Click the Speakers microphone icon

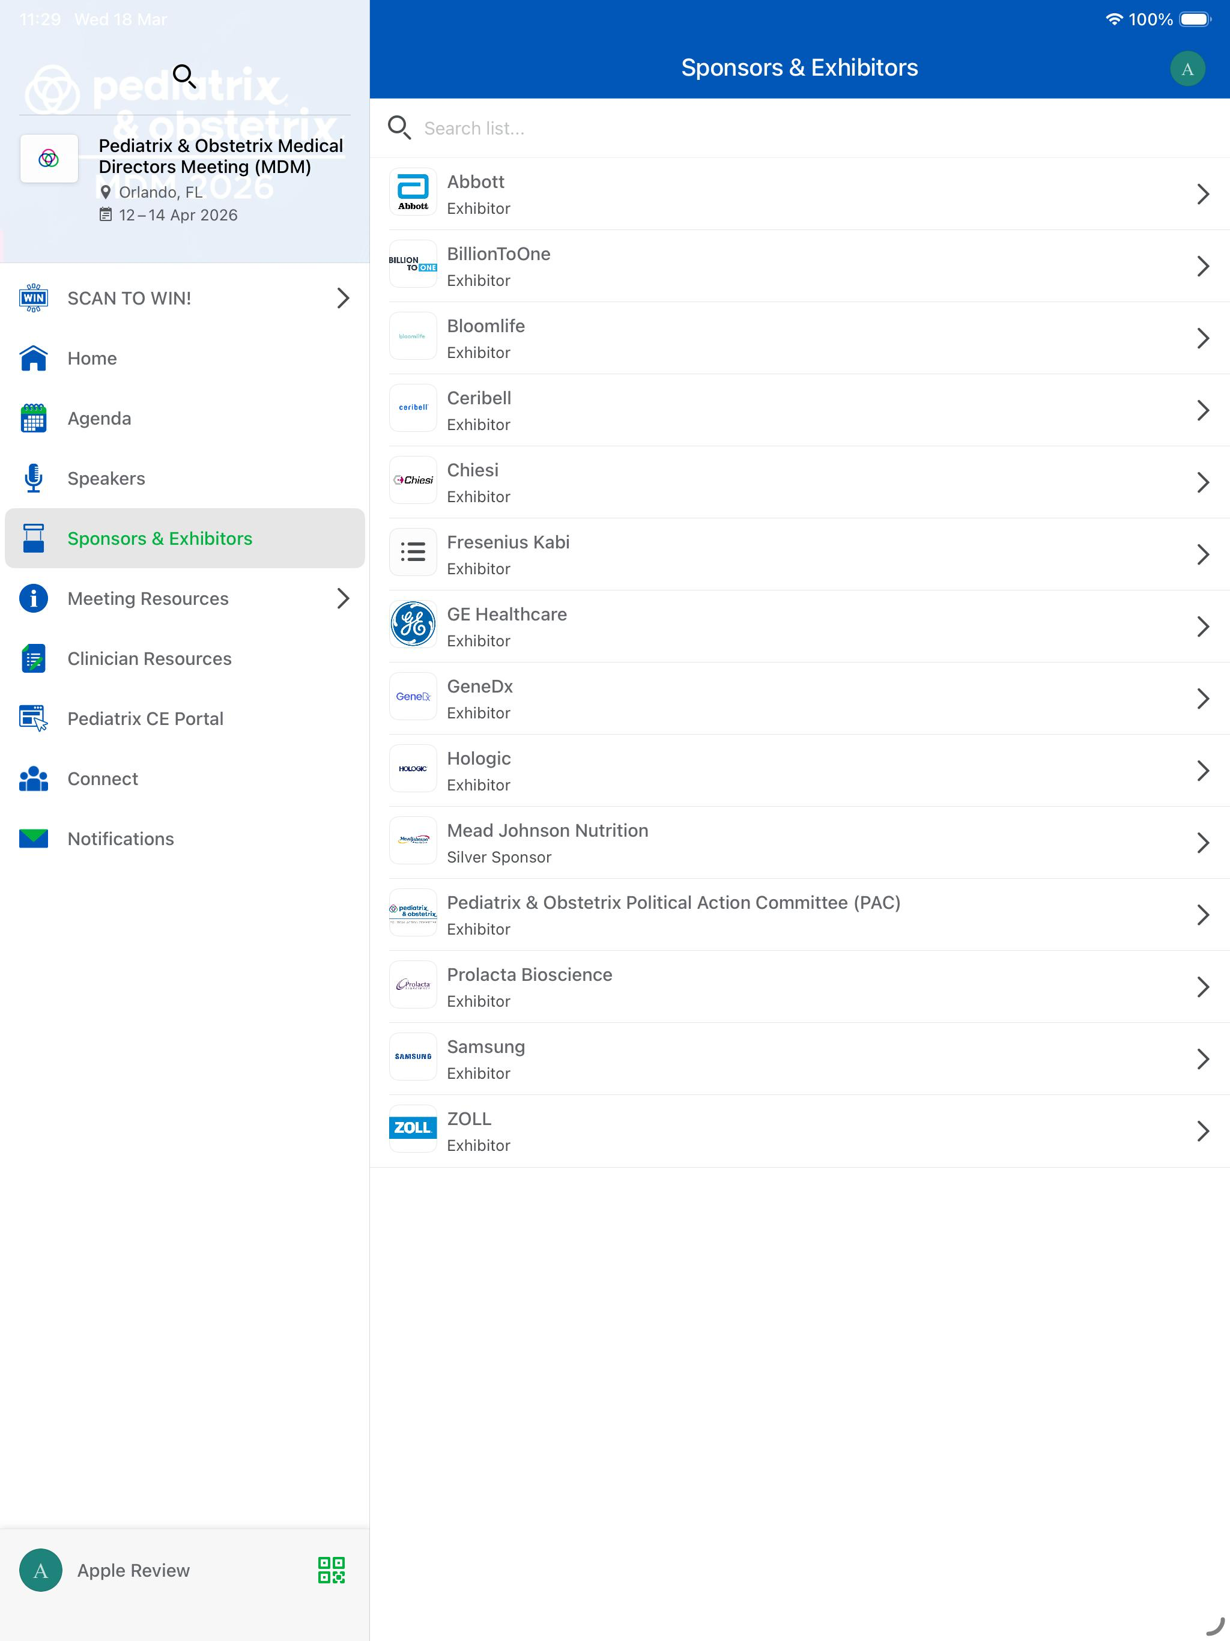pos(34,479)
